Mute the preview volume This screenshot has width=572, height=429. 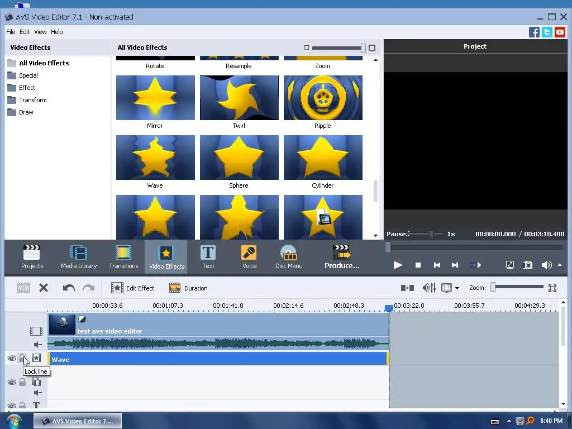tap(546, 265)
